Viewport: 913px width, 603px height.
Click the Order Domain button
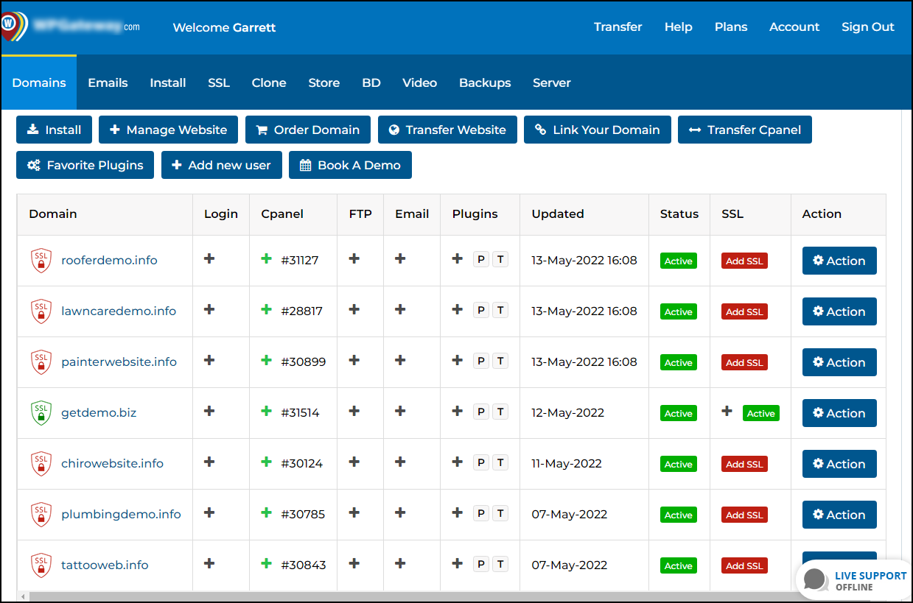point(308,130)
